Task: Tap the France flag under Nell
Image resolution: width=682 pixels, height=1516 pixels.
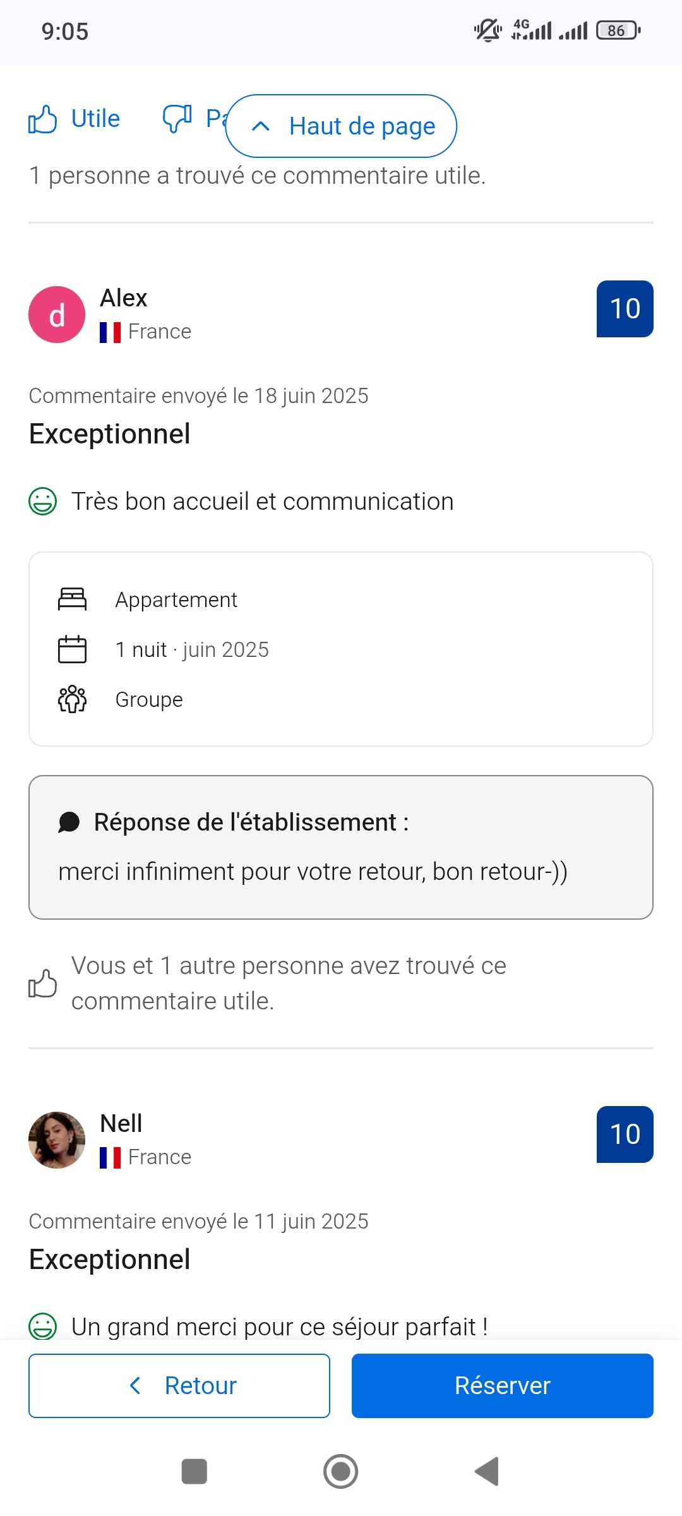Action: tap(110, 1158)
